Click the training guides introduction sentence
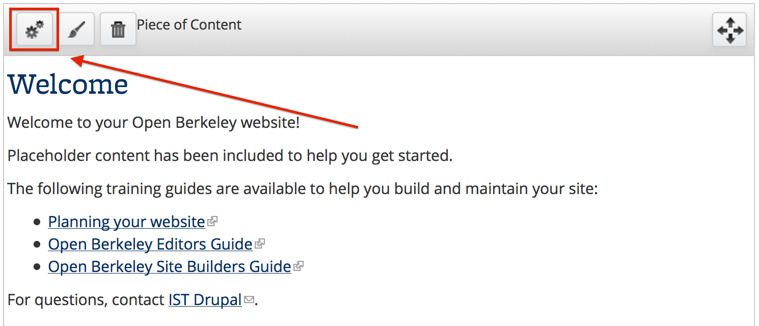The width and height of the screenshot is (759, 326). click(303, 189)
